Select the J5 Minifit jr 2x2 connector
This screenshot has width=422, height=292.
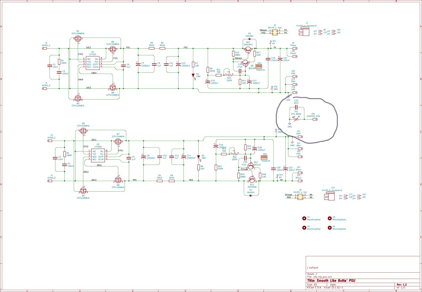pos(275,32)
